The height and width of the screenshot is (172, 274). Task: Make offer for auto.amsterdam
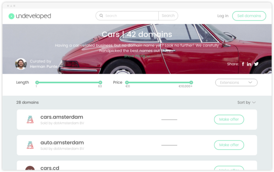tap(229, 145)
